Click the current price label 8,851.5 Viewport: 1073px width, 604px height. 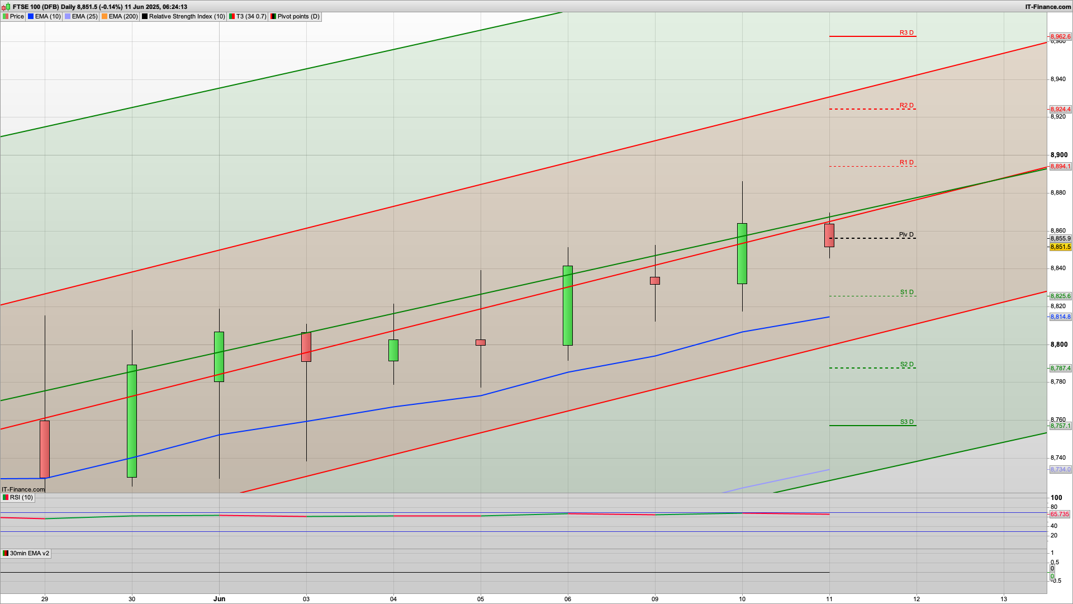[x=1060, y=247]
